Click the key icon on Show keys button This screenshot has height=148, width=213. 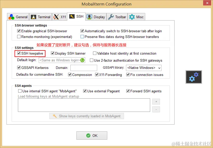point(55,116)
